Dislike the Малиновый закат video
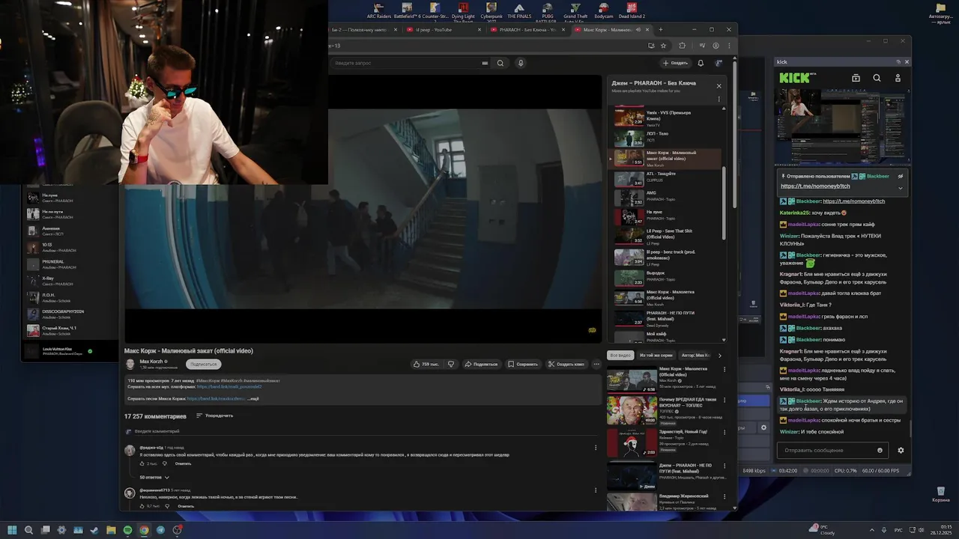959x539 pixels. pos(451,364)
